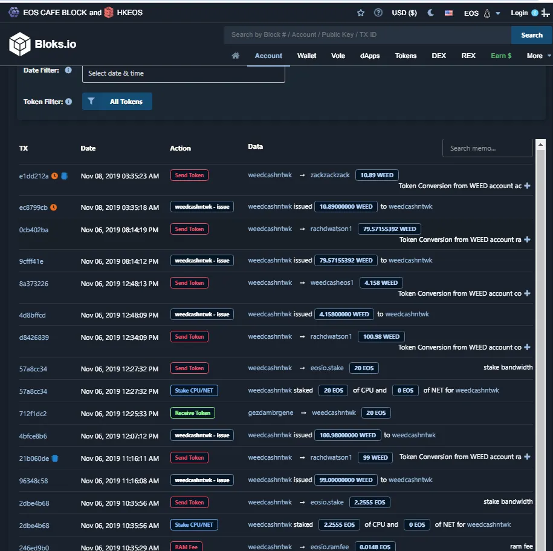553x551 pixels.
Task: Open the weedcasheos1 account link
Action: click(x=332, y=282)
